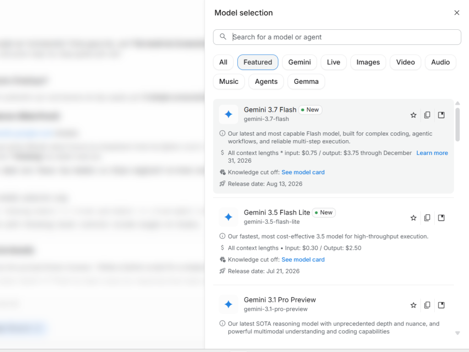This screenshot has width=469, height=352.
Task: Click the gemini-3.5-flash-lite ID text
Action: click(x=272, y=221)
